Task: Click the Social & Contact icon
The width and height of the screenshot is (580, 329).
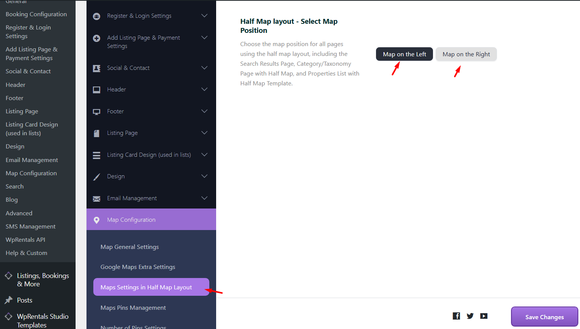Action: [97, 68]
